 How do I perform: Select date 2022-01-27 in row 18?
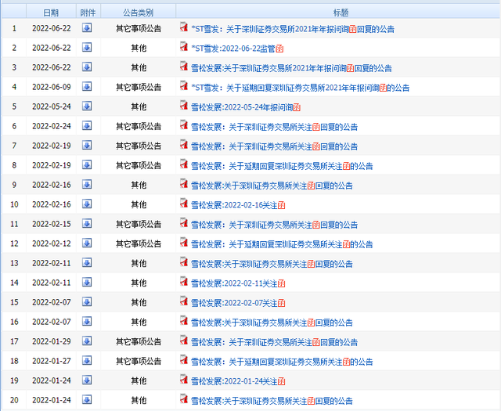coord(52,361)
